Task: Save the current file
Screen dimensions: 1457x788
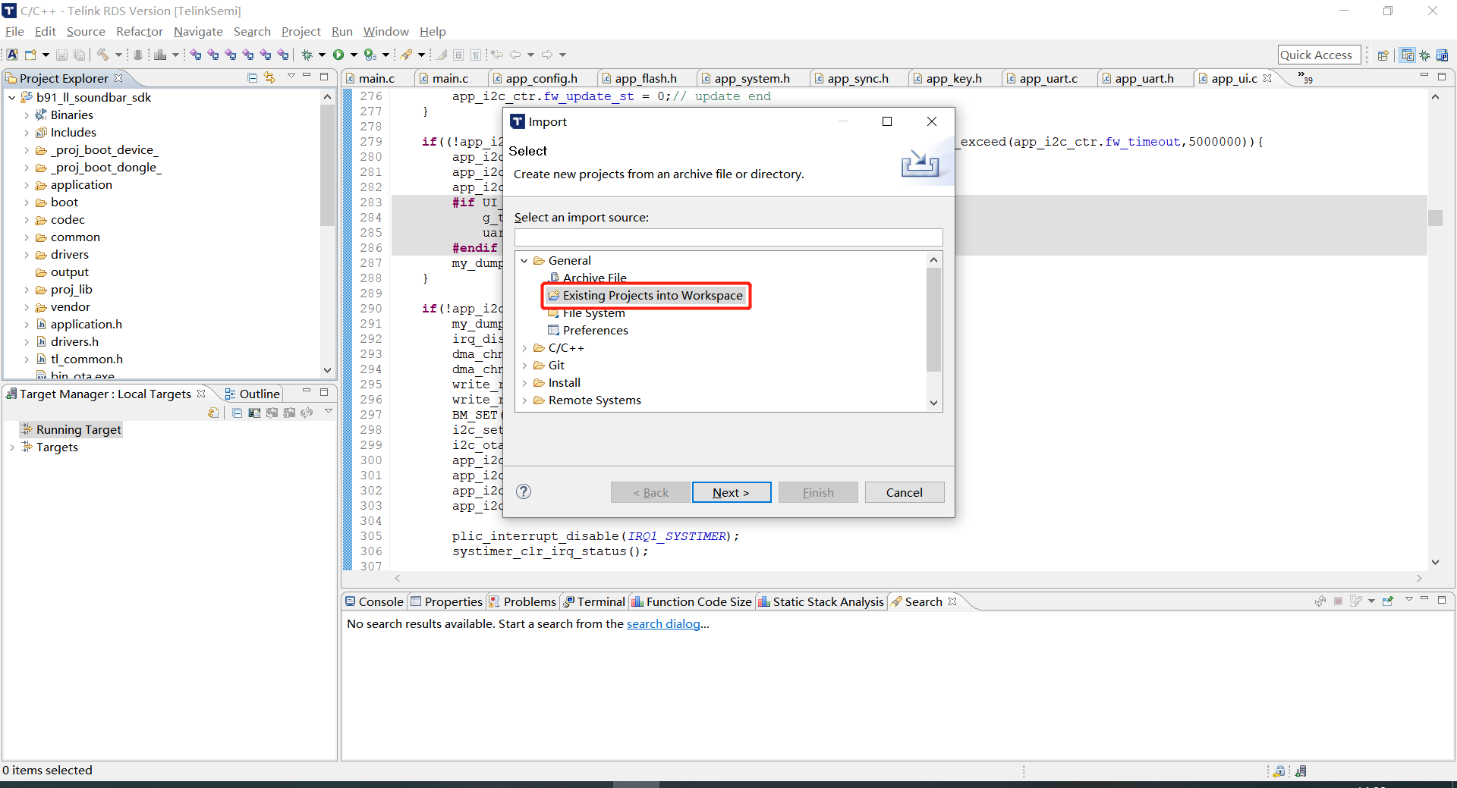Action: click(x=61, y=54)
